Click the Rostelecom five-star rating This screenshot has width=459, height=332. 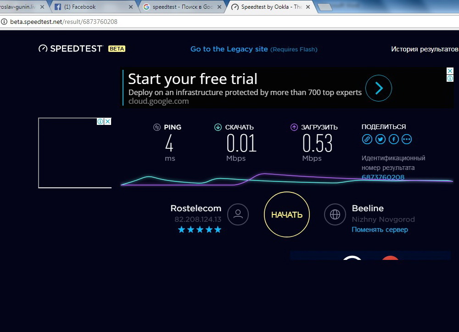[200, 230]
